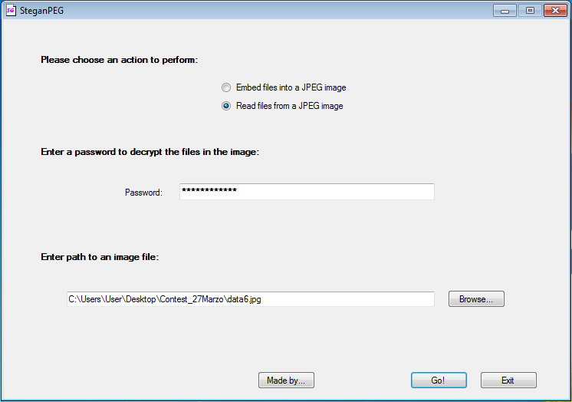Viewport: 572px width, 402px height.
Task: Open the Browse file dialog
Action: click(x=476, y=299)
